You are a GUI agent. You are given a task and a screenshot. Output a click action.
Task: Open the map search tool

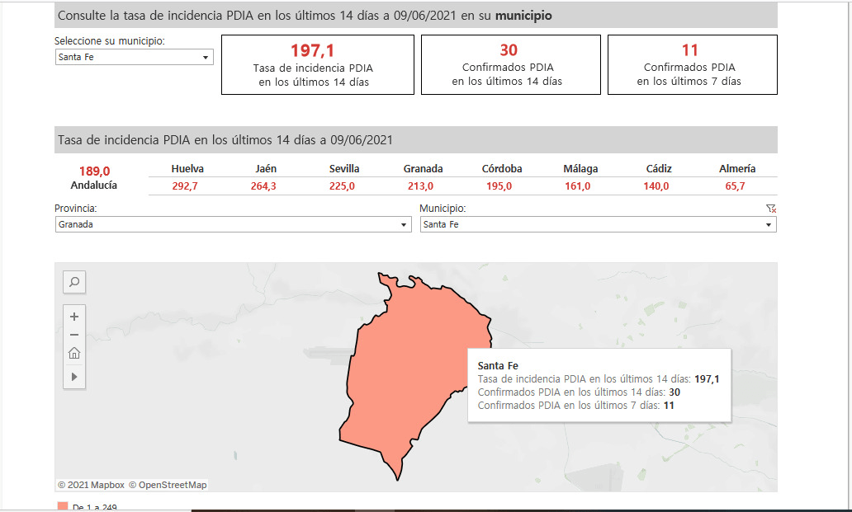coord(74,283)
